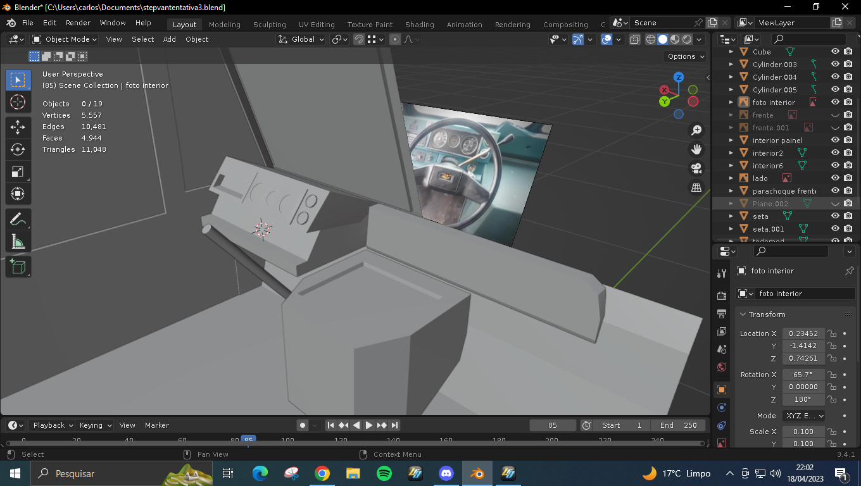
Task: Open the View Layer properties tab
Action: click(x=722, y=332)
